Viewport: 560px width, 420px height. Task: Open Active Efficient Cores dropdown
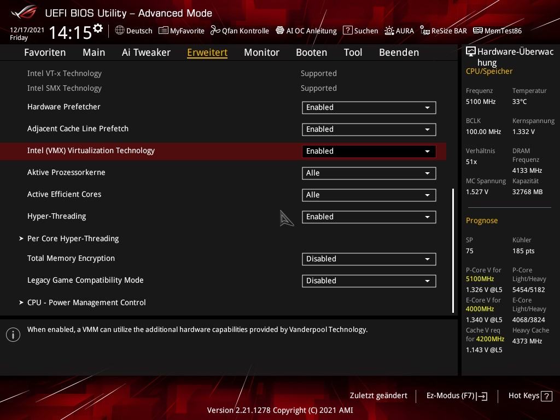(369, 195)
